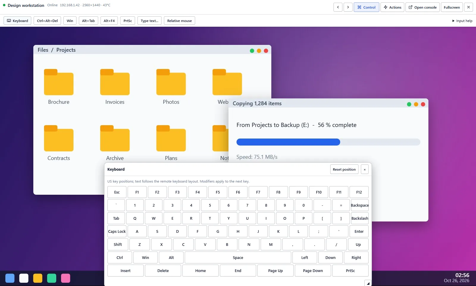The width and height of the screenshot is (476, 286).
Task: Send Ctrl+Alt+Del to the remote
Action: (x=47, y=21)
